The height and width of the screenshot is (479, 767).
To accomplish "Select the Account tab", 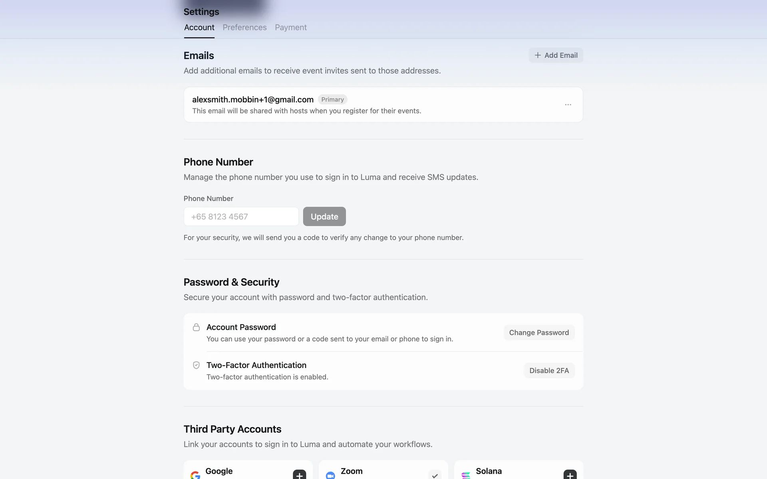I will (x=199, y=28).
